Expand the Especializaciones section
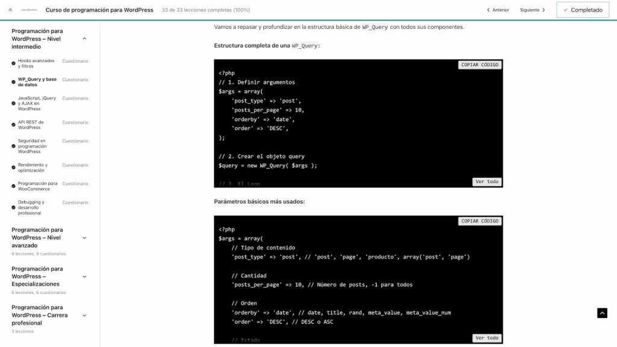 coord(84,277)
